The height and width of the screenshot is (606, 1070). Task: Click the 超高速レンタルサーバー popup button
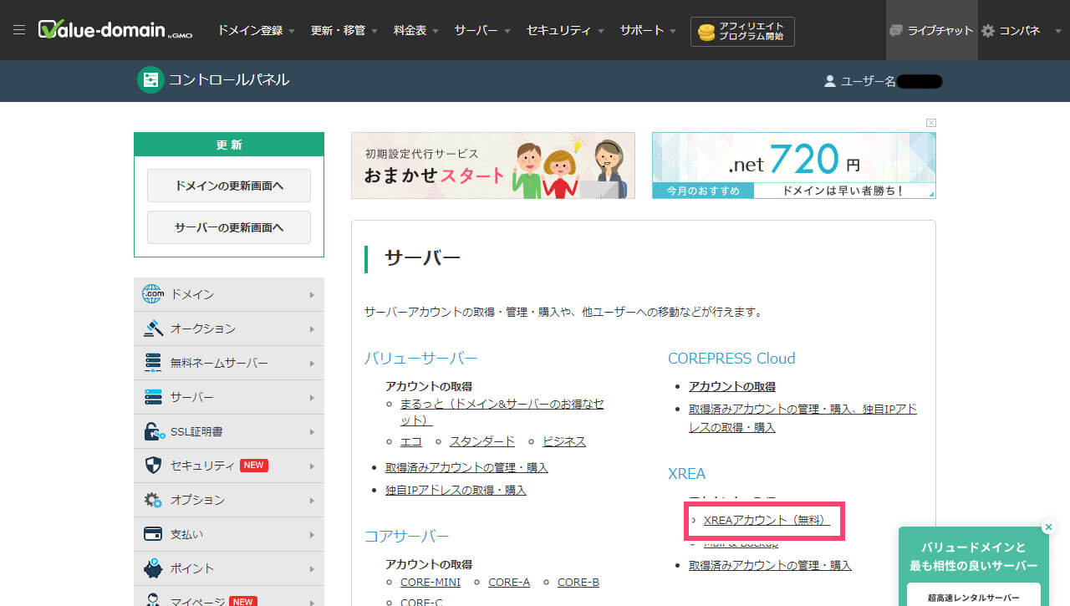tap(973, 596)
